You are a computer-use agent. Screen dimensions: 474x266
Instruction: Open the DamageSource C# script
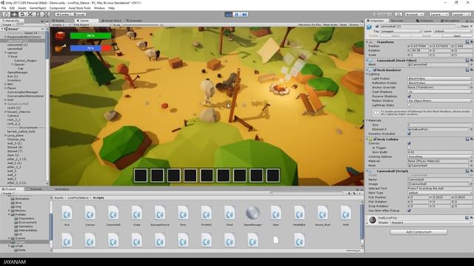point(160,214)
